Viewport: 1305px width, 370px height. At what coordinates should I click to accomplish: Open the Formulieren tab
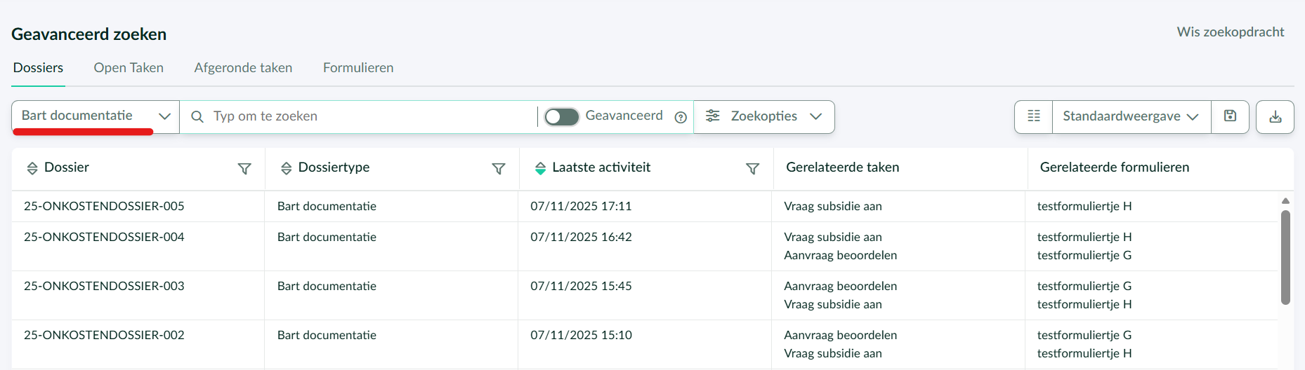358,68
